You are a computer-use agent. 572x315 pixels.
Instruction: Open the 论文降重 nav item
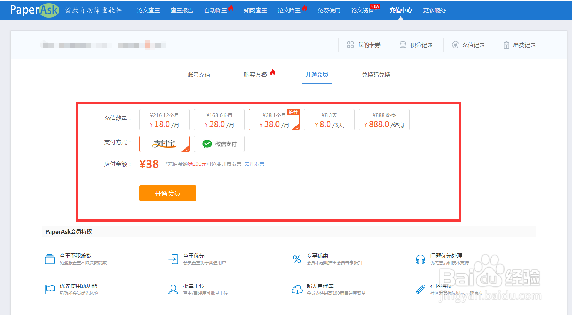point(289,11)
